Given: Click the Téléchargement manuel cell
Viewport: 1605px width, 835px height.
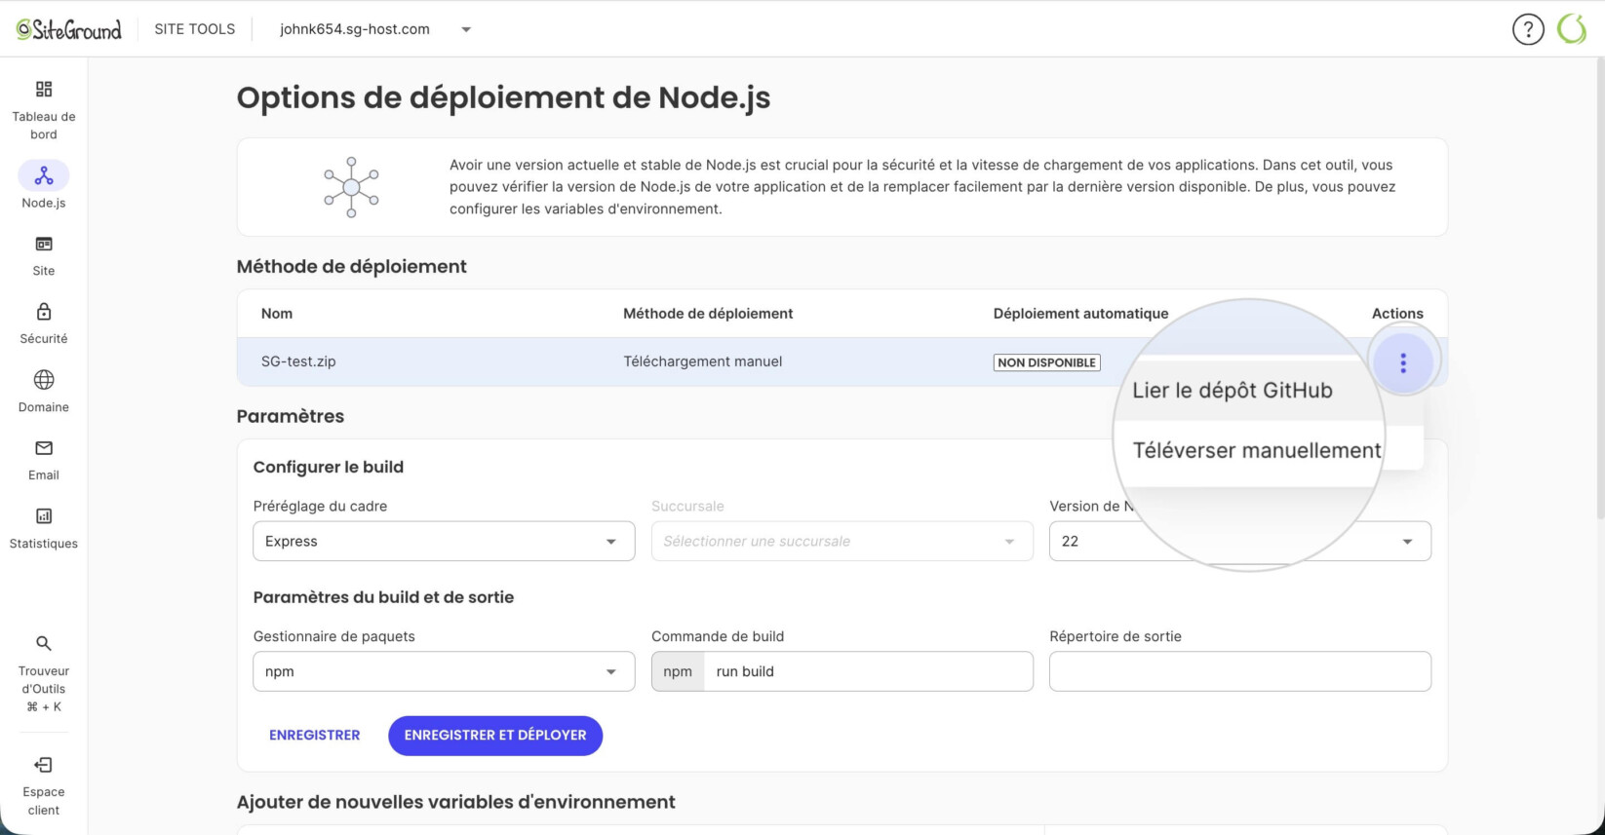Looking at the screenshot, I should click(703, 361).
